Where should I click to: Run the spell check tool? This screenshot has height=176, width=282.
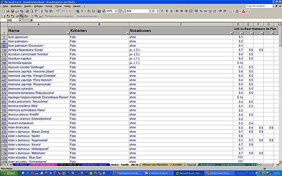coord(36,11)
